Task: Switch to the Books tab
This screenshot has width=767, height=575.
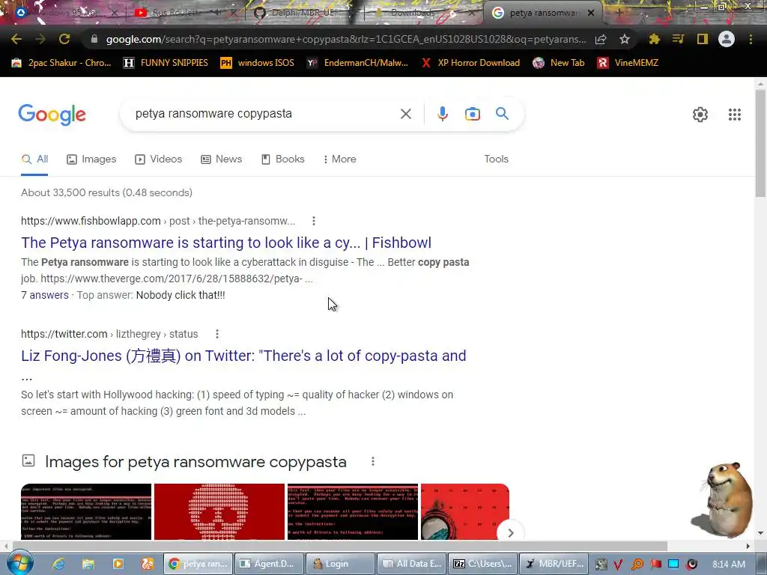Action: coord(282,159)
